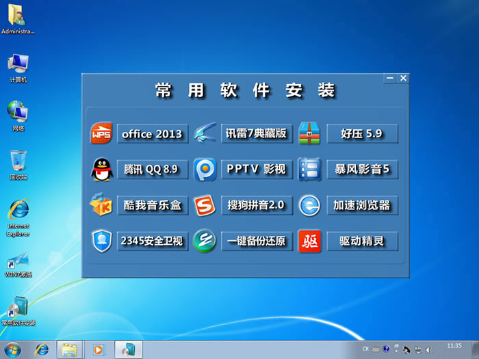Screen dimensions: 479x359
Task: Click the 好压 archive icon
Action: coord(309,133)
